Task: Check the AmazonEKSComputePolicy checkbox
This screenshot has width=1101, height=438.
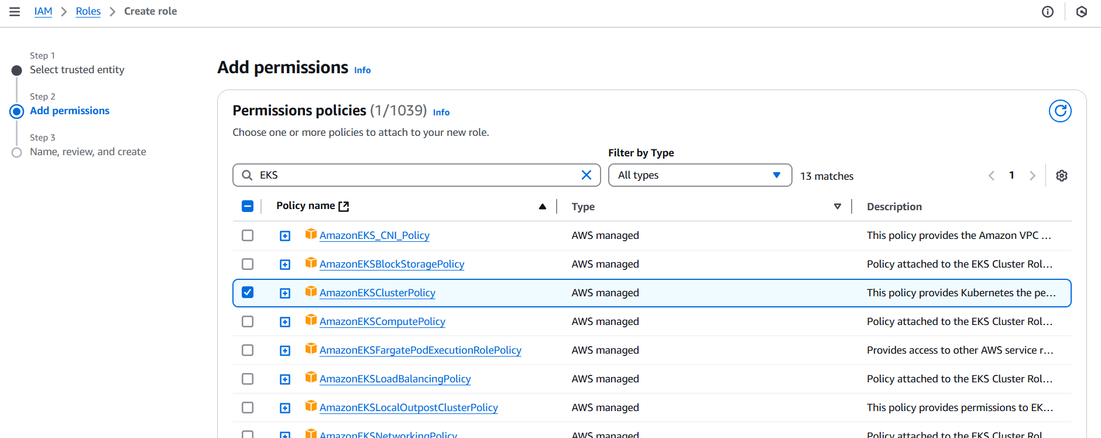Action: point(248,321)
